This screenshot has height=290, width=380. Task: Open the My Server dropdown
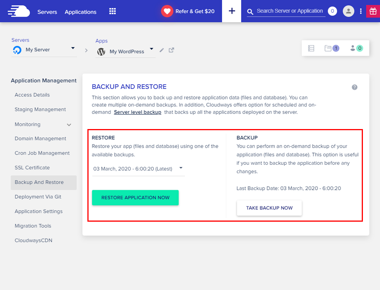point(44,50)
